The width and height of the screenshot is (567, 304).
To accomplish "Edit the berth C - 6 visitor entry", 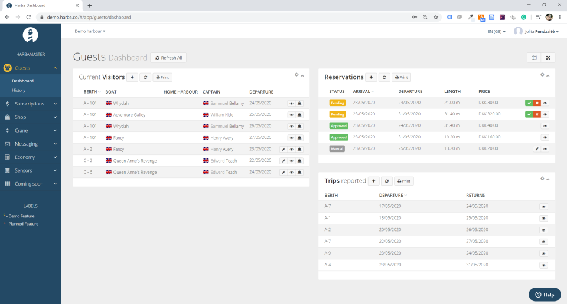I will click(283, 173).
